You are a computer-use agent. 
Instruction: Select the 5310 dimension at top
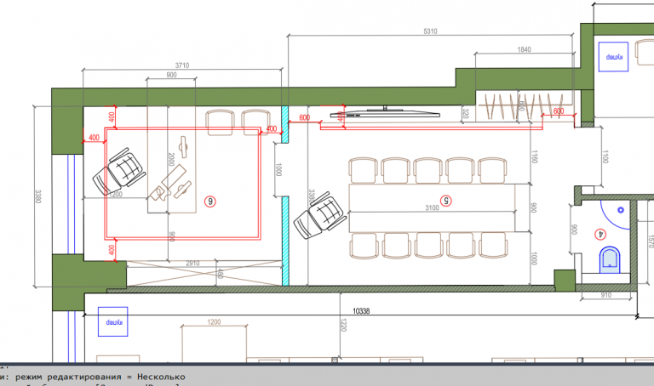[x=430, y=31]
